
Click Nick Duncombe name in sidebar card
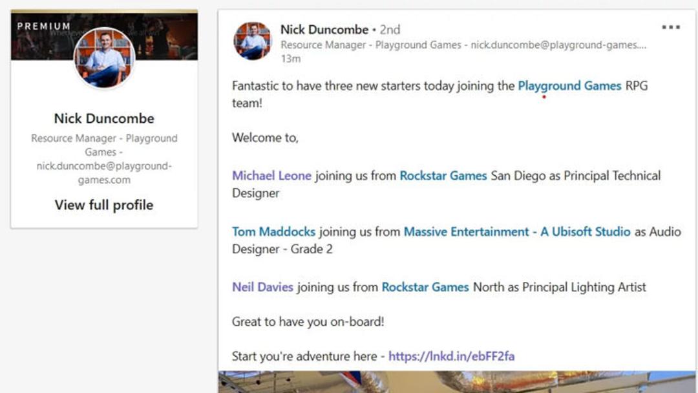103,118
